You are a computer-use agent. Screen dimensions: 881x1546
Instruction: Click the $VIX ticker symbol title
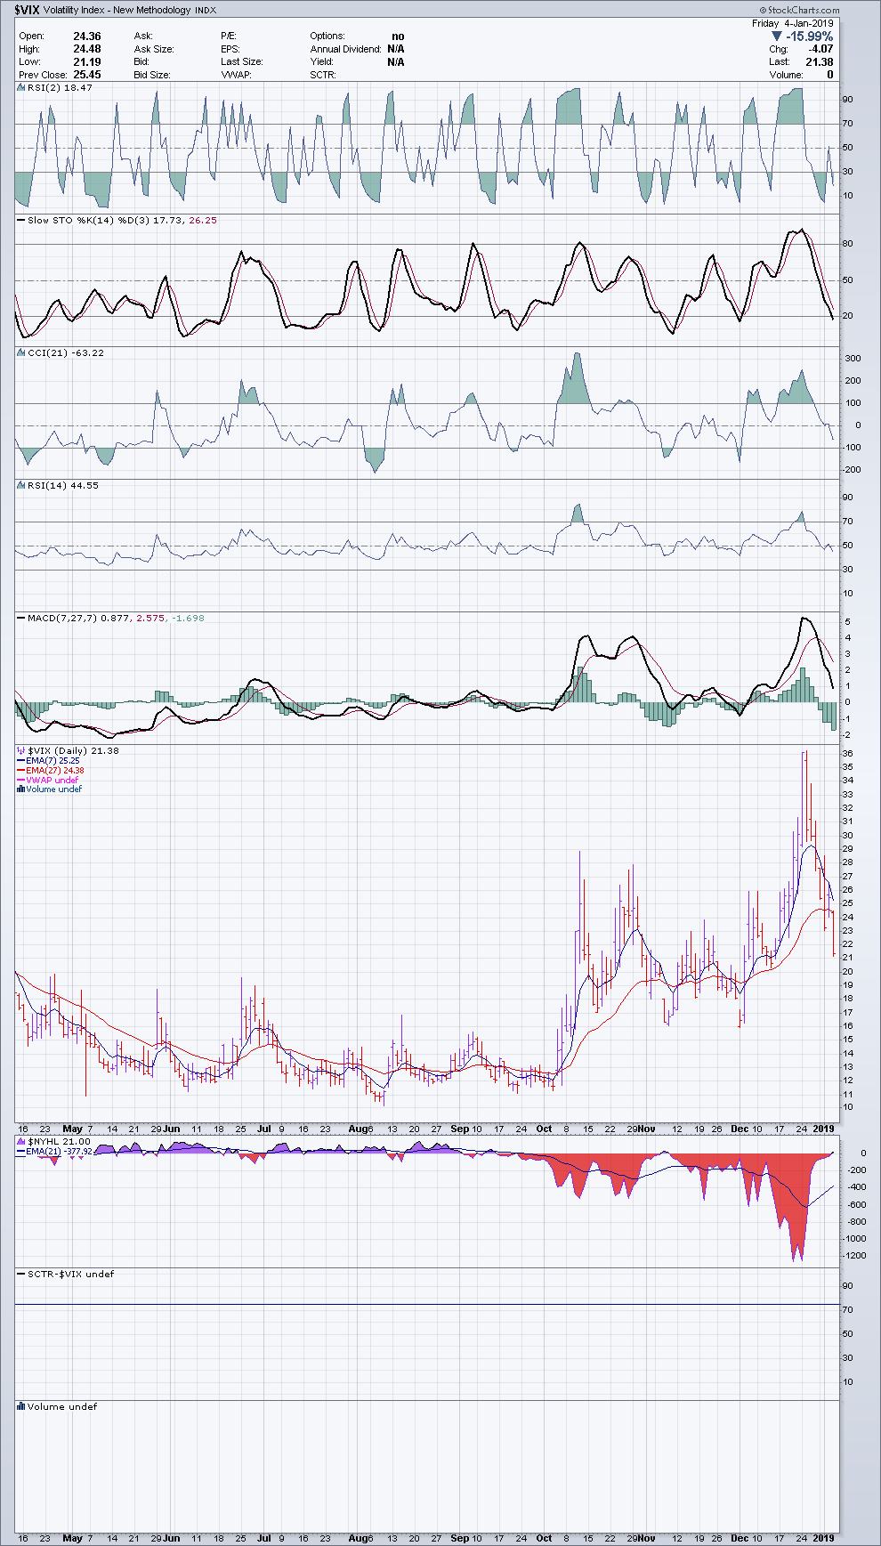pyautogui.click(x=28, y=11)
